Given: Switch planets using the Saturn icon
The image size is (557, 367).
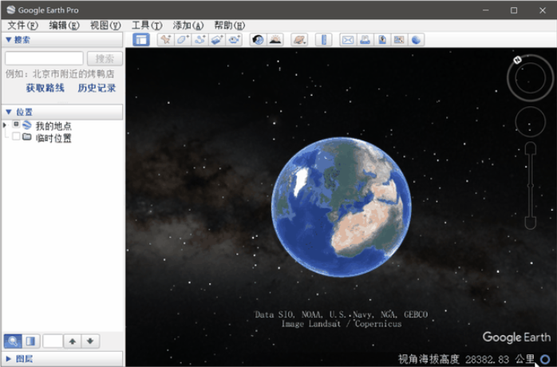Looking at the screenshot, I should pos(299,40).
